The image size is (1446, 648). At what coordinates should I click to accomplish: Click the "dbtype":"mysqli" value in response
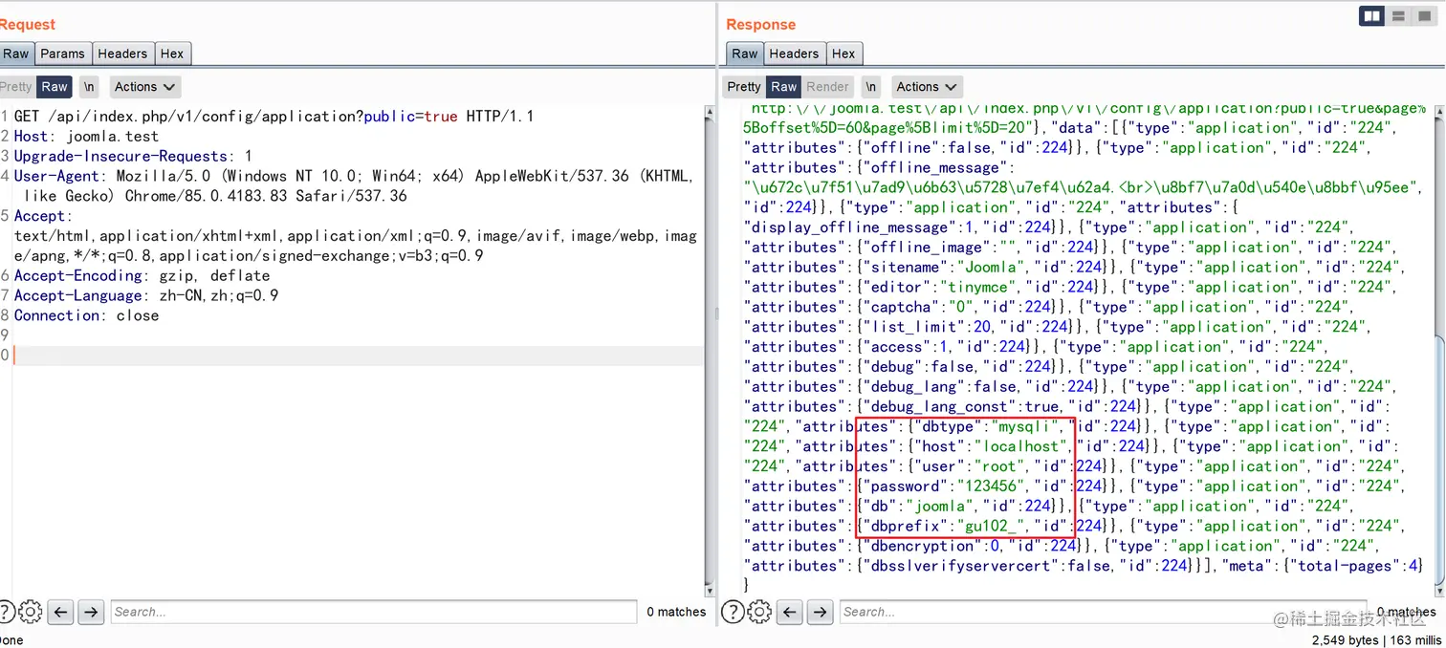point(988,427)
